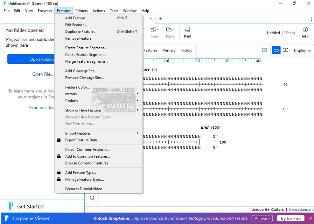Click the Open Folder button
The image size is (314, 224).
(x=31, y=59)
